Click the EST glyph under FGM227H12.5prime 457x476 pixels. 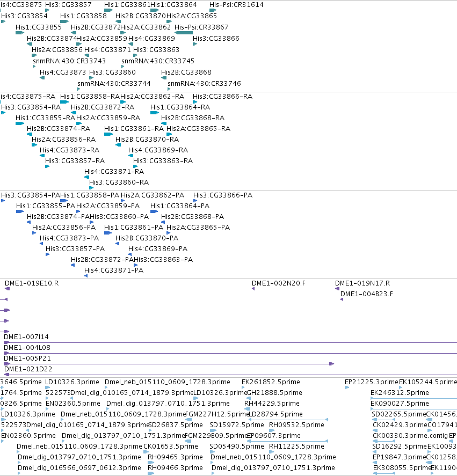point(188,420)
